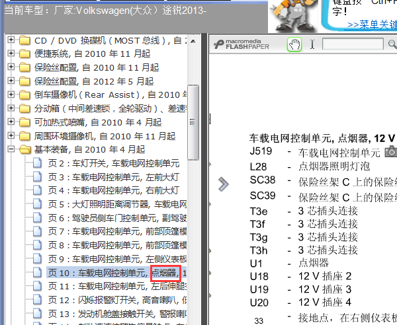This screenshot has height=325, width=397.
Task: Open 页 9 : 左侧仪表板 page
Action: click(117, 259)
